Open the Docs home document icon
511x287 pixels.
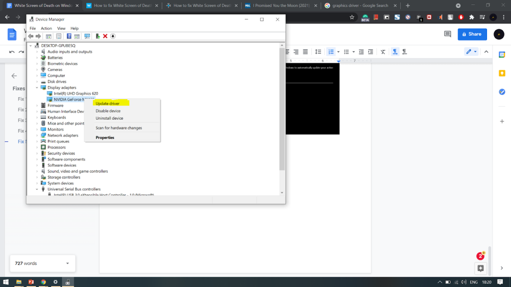click(x=12, y=34)
